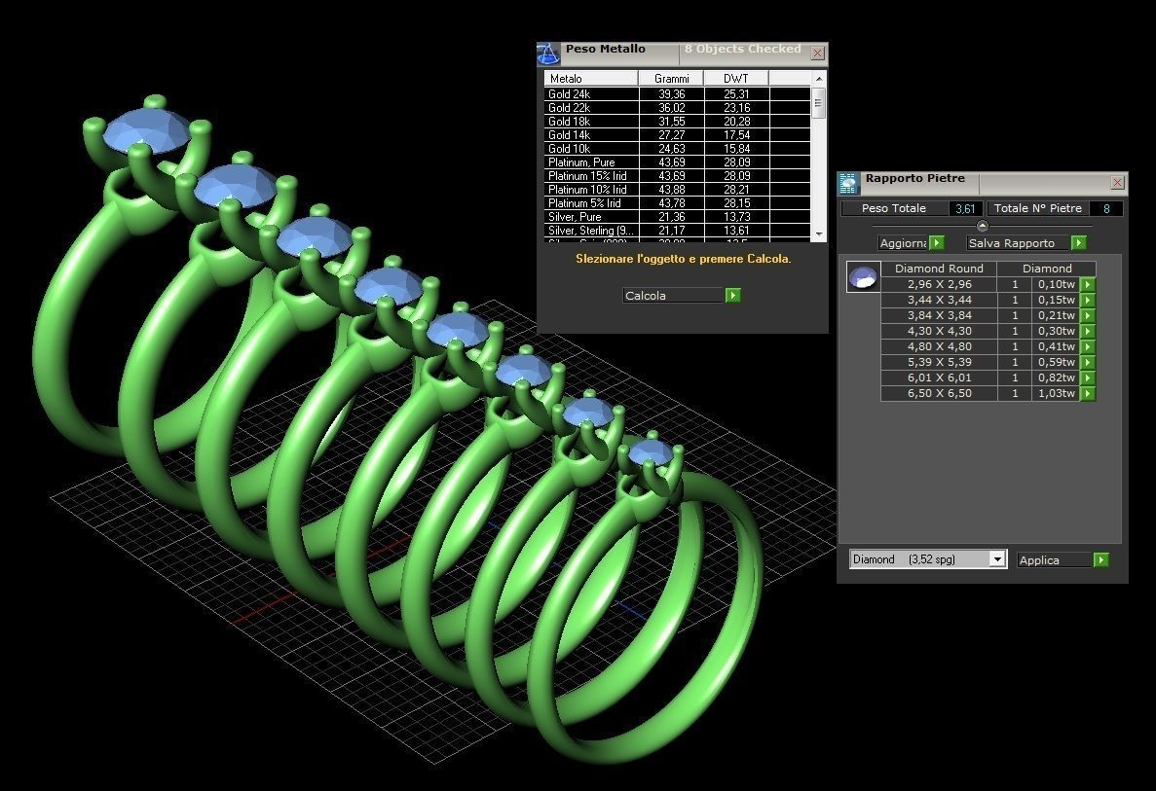Click the Salva Rapporto button

pyautogui.click(x=1026, y=243)
